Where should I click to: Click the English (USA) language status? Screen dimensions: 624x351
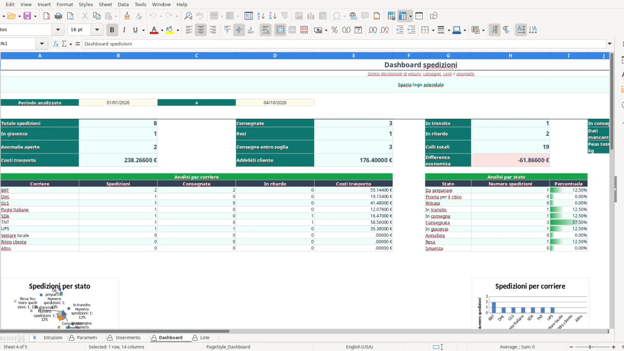(x=359, y=347)
